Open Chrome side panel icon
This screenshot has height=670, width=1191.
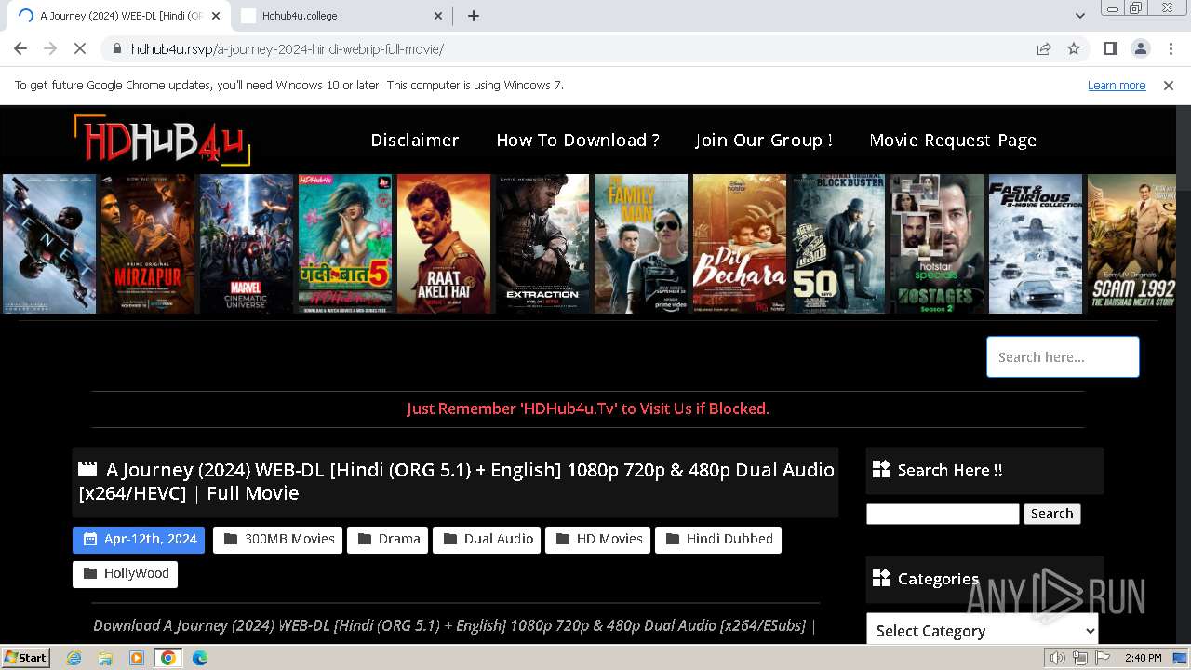1110,48
